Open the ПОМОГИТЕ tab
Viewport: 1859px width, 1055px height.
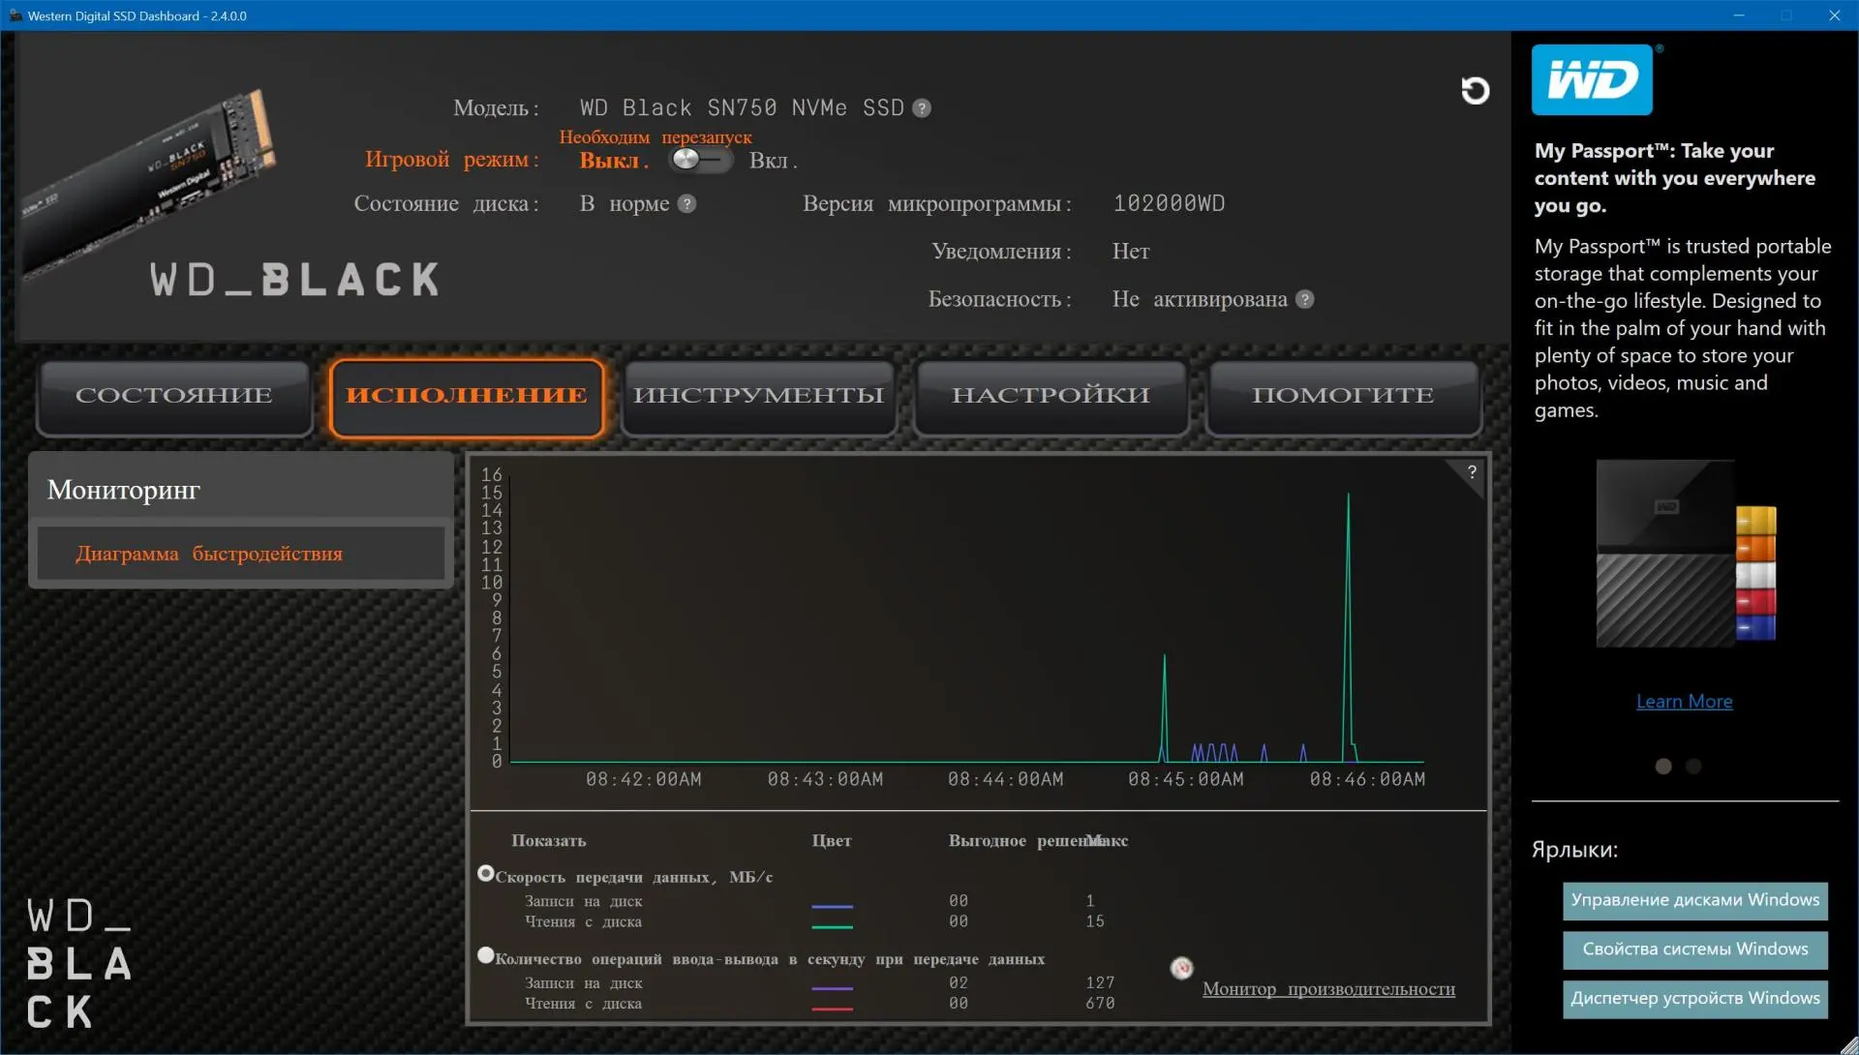1344,397
